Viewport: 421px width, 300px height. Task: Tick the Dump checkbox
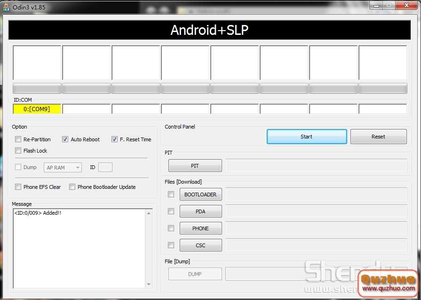click(18, 167)
